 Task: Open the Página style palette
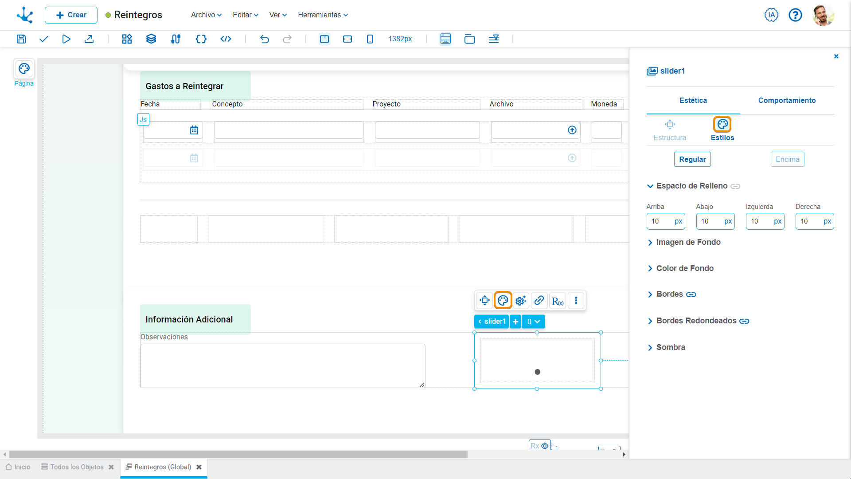pos(24,69)
